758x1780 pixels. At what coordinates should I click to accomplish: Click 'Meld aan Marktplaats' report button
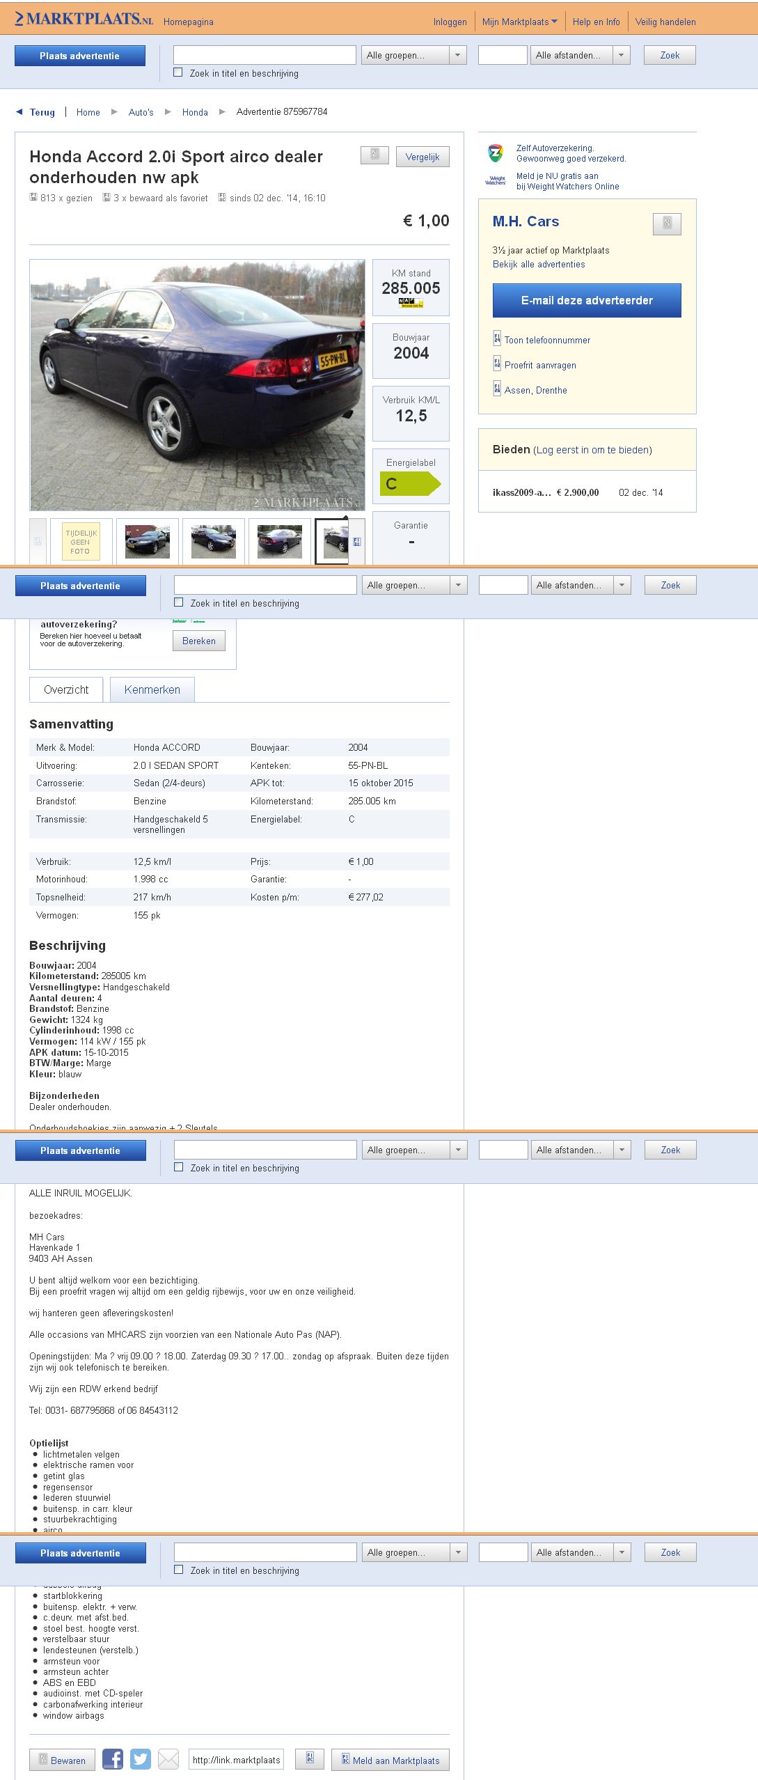[x=390, y=1760]
